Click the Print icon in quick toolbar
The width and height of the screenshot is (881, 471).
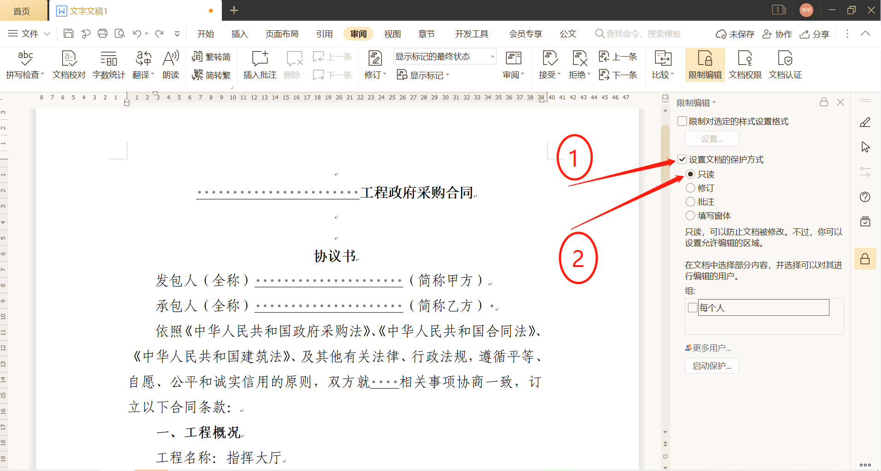(103, 34)
